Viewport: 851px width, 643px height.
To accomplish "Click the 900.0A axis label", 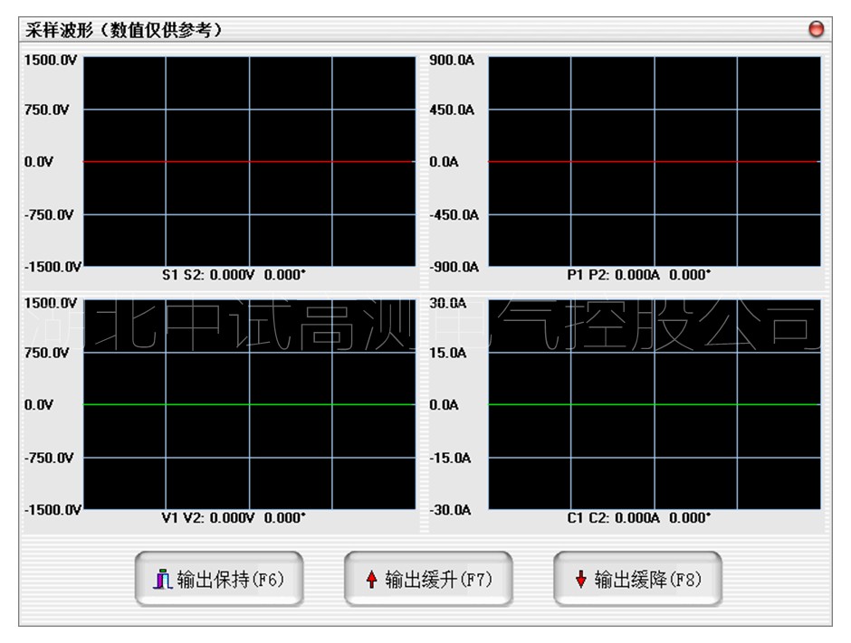I will [452, 60].
